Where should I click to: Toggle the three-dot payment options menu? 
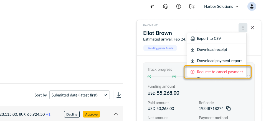pos(243,28)
